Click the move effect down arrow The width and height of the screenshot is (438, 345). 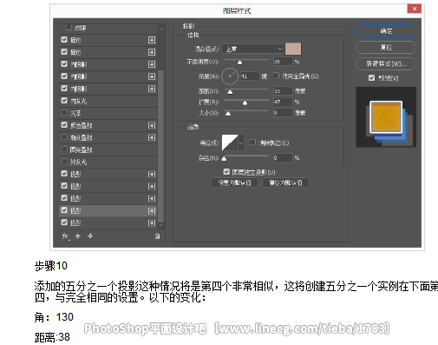pos(90,236)
